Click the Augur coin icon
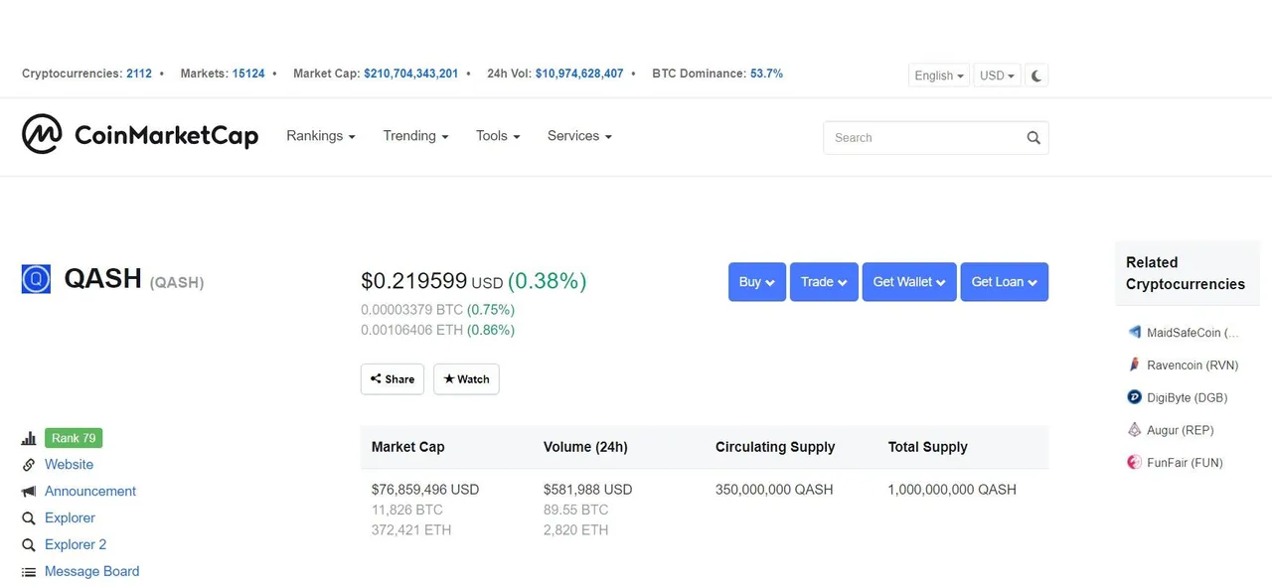1272x587 pixels. tap(1134, 430)
